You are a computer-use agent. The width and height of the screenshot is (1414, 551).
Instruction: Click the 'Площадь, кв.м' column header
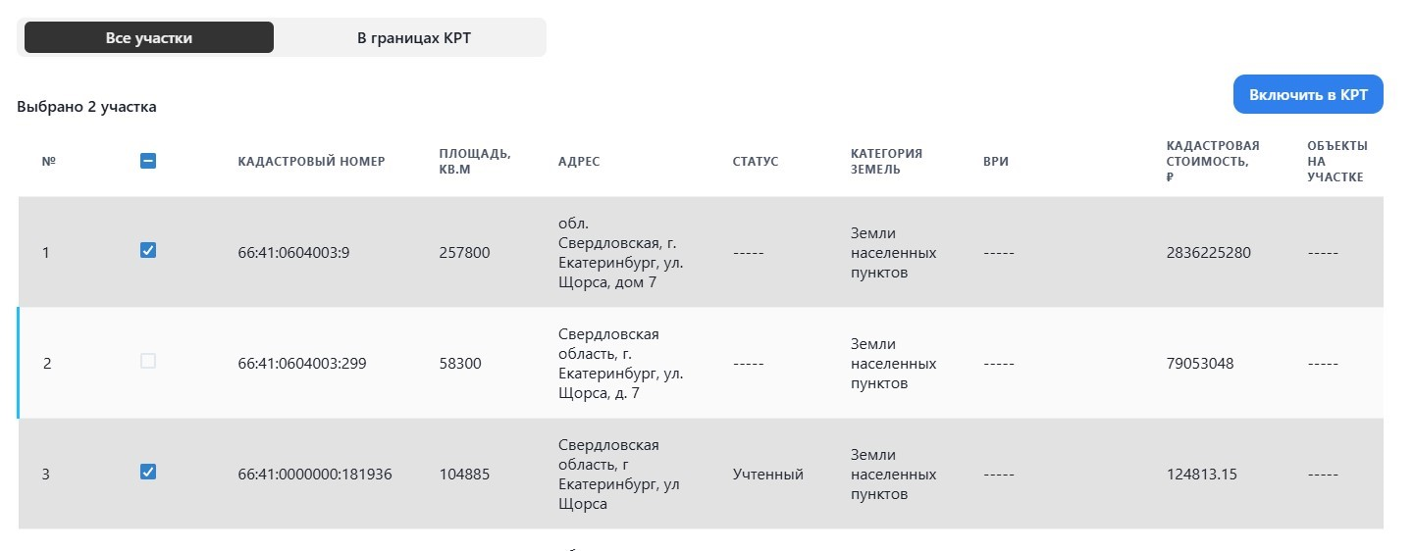tap(475, 162)
